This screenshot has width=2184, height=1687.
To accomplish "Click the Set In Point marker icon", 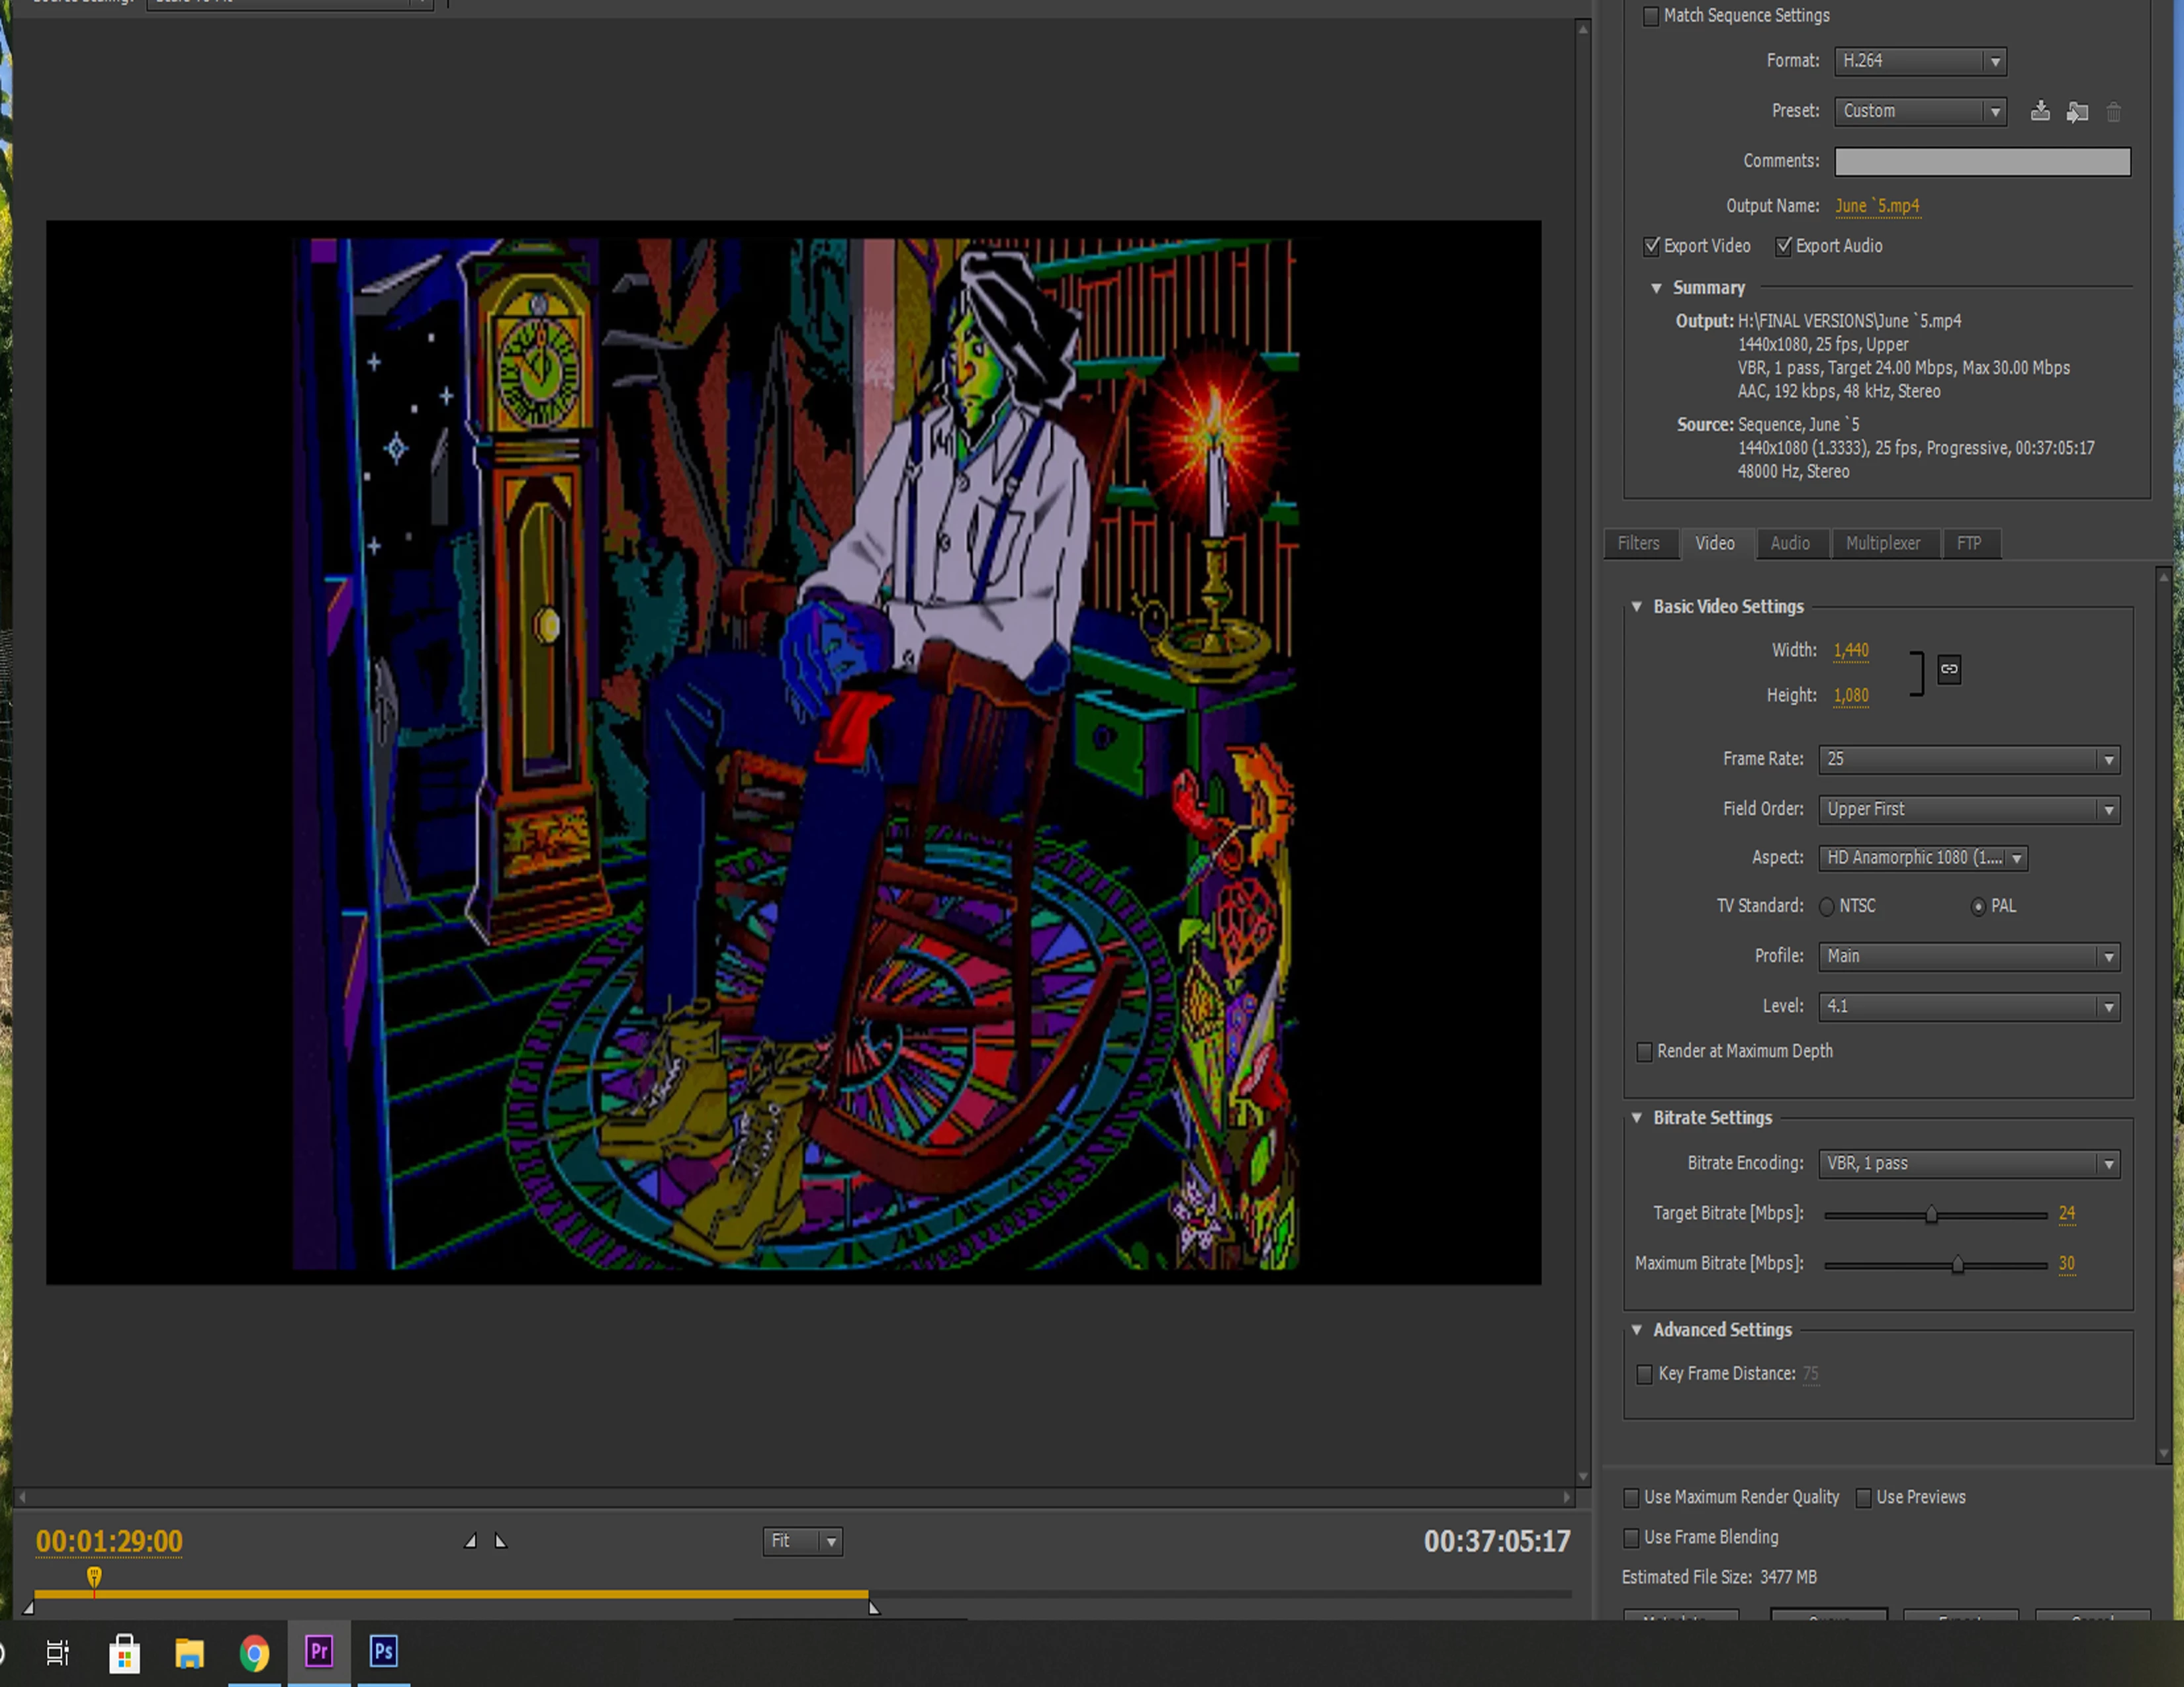I will point(470,1541).
